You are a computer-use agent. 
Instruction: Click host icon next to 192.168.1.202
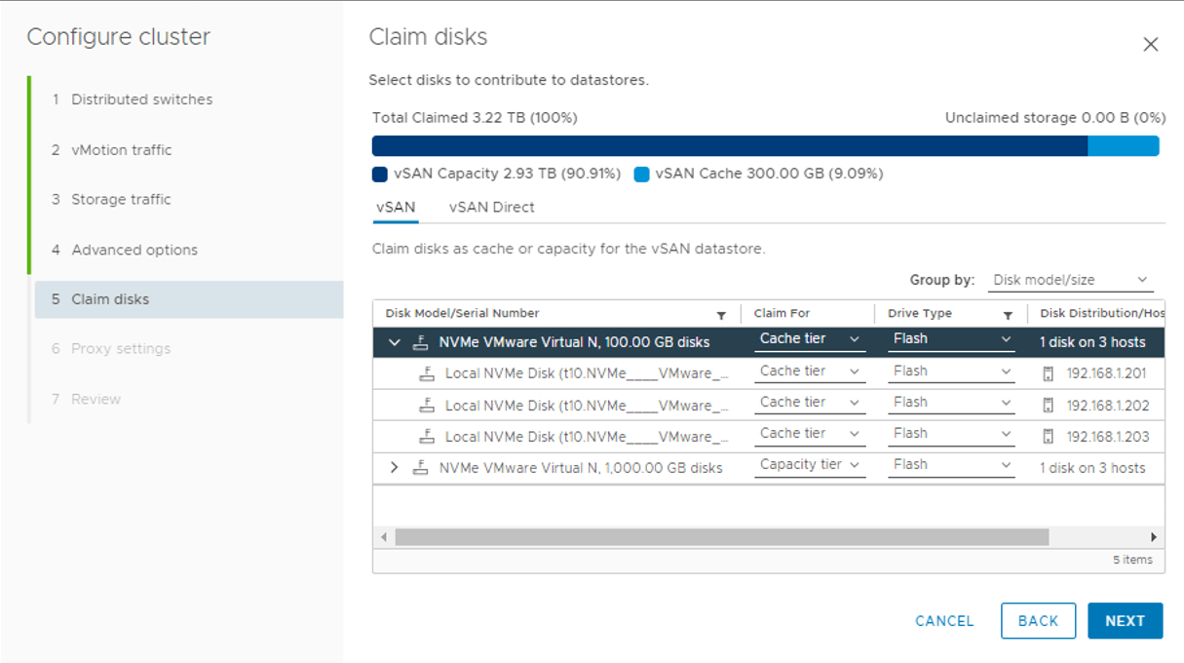1049,405
